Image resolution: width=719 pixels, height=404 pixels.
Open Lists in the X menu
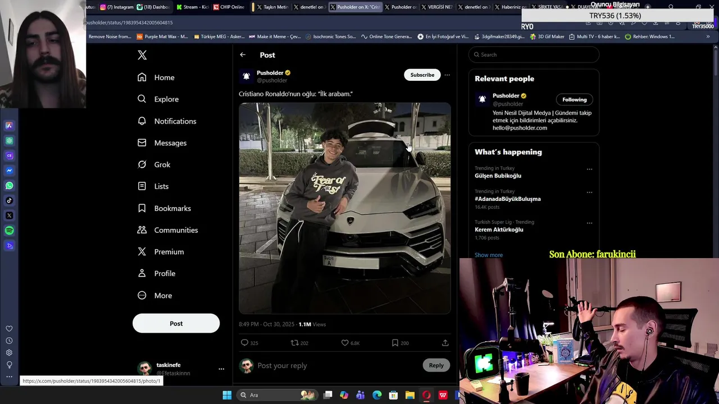click(153, 186)
